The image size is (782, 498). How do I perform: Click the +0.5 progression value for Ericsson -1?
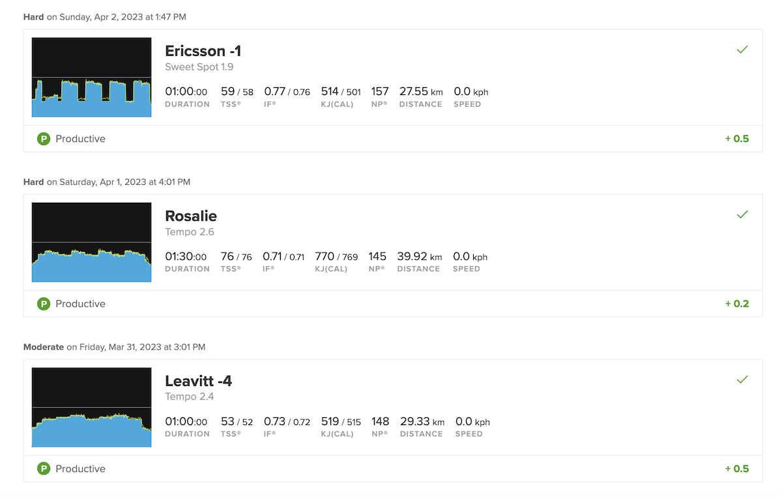737,139
